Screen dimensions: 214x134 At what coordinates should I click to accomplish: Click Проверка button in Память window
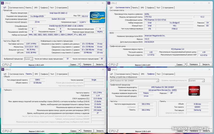tap(87, 131)
